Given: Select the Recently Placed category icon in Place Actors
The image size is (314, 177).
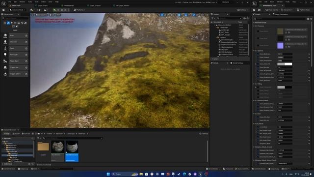Looking at the screenshot, I should [5, 23].
